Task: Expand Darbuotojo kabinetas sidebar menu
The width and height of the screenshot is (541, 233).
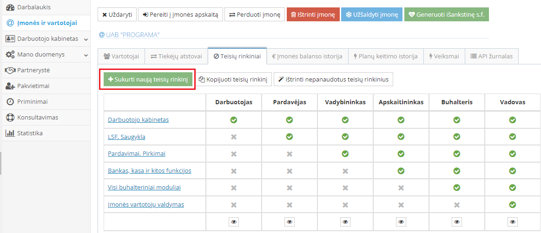Action: coord(86,39)
